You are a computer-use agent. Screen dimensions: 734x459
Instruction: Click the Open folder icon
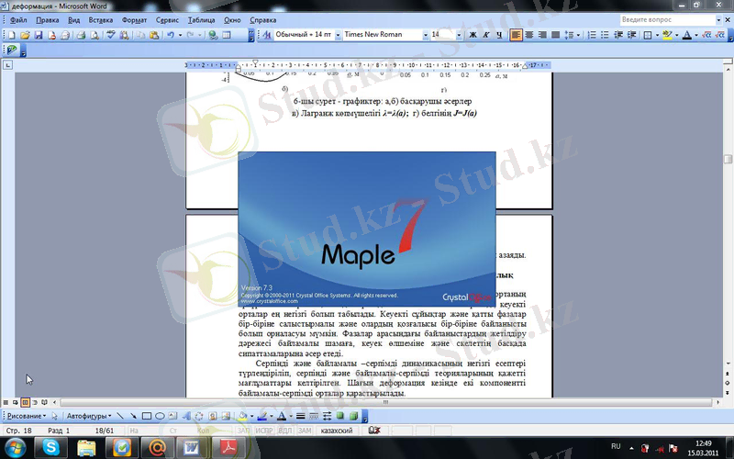(25, 35)
